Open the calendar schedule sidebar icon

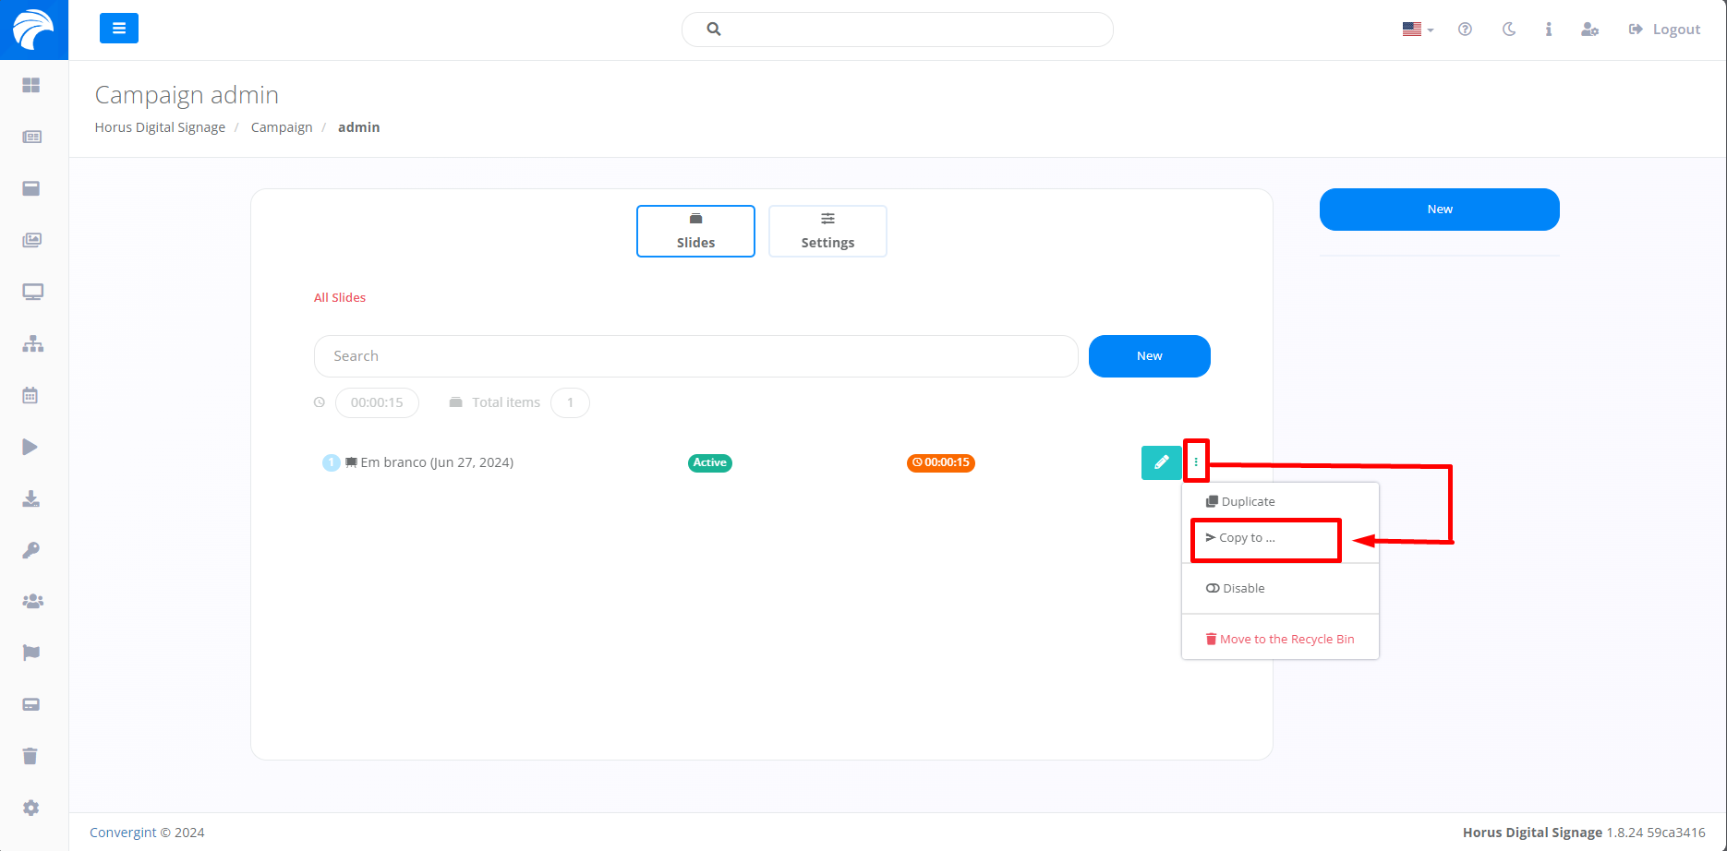[30, 395]
